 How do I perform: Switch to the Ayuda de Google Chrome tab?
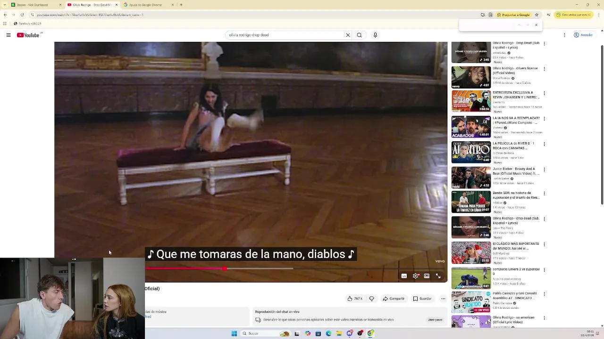tap(148, 5)
